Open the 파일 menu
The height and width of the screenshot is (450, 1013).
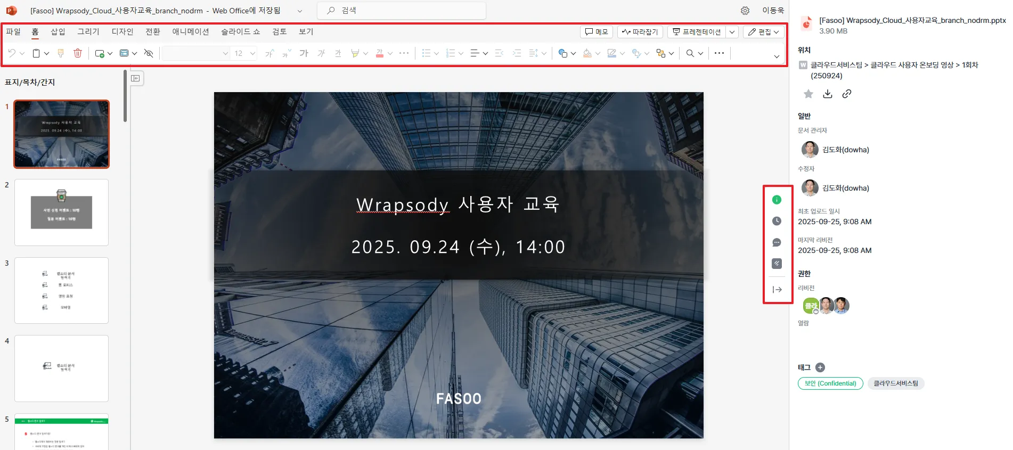pyautogui.click(x=13, y=31)
